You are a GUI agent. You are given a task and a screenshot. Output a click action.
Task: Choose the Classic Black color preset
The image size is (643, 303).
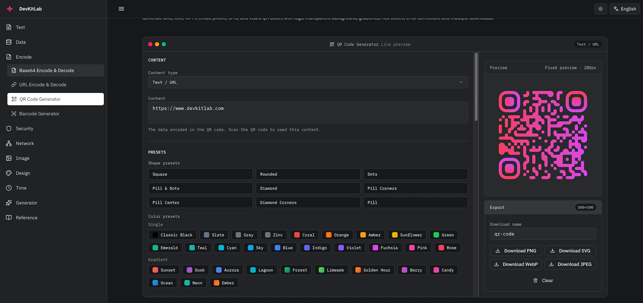point(172,235)
